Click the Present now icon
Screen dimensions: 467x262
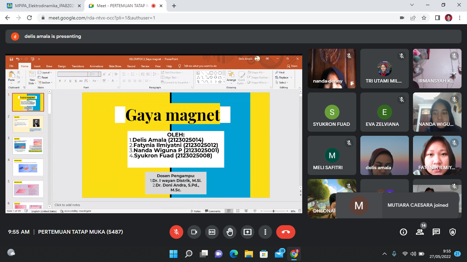[248, 232]
